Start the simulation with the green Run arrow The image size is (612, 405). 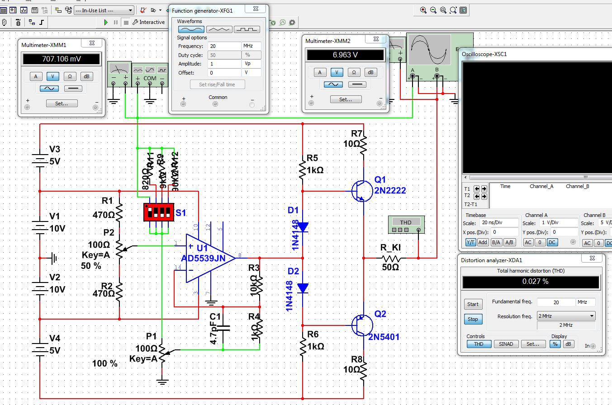tap(106, 22)
